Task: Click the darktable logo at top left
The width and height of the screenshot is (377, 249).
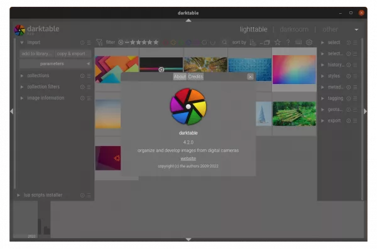Action: pos(19,30)
